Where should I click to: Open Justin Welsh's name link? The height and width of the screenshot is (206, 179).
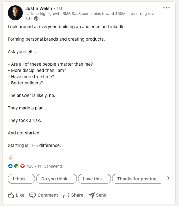click(39, 8)
